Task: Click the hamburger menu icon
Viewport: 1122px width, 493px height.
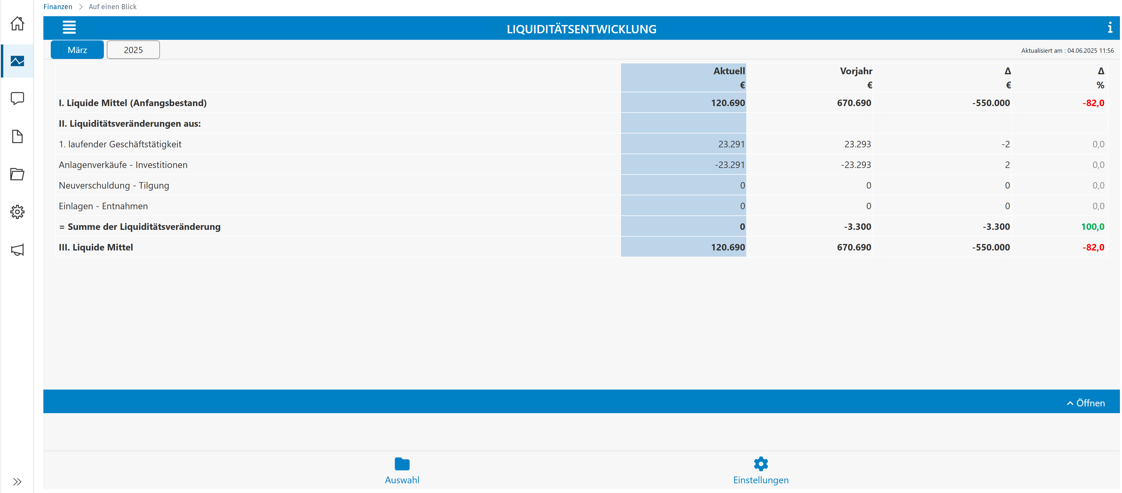Action: click(69, 28)
